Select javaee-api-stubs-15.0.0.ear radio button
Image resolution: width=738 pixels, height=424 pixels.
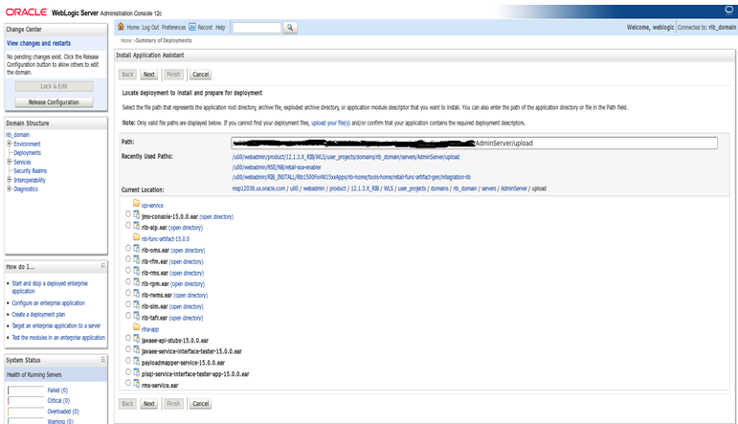pyautogui.click(x=128, y=338)
